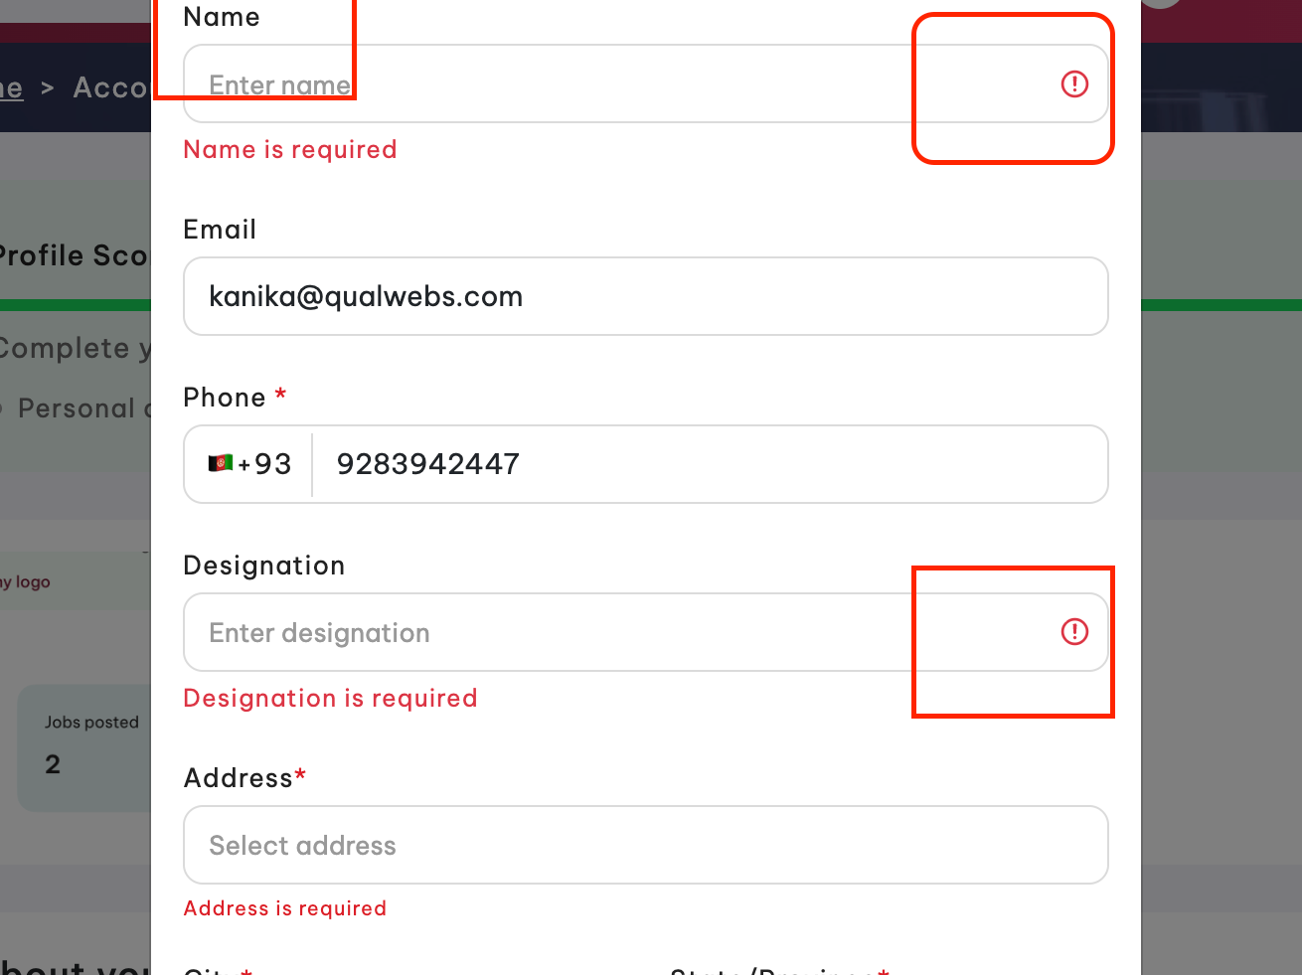Click the "Designation is required" error text
This screenshot has width=1302, height=975.
(330, 699)
